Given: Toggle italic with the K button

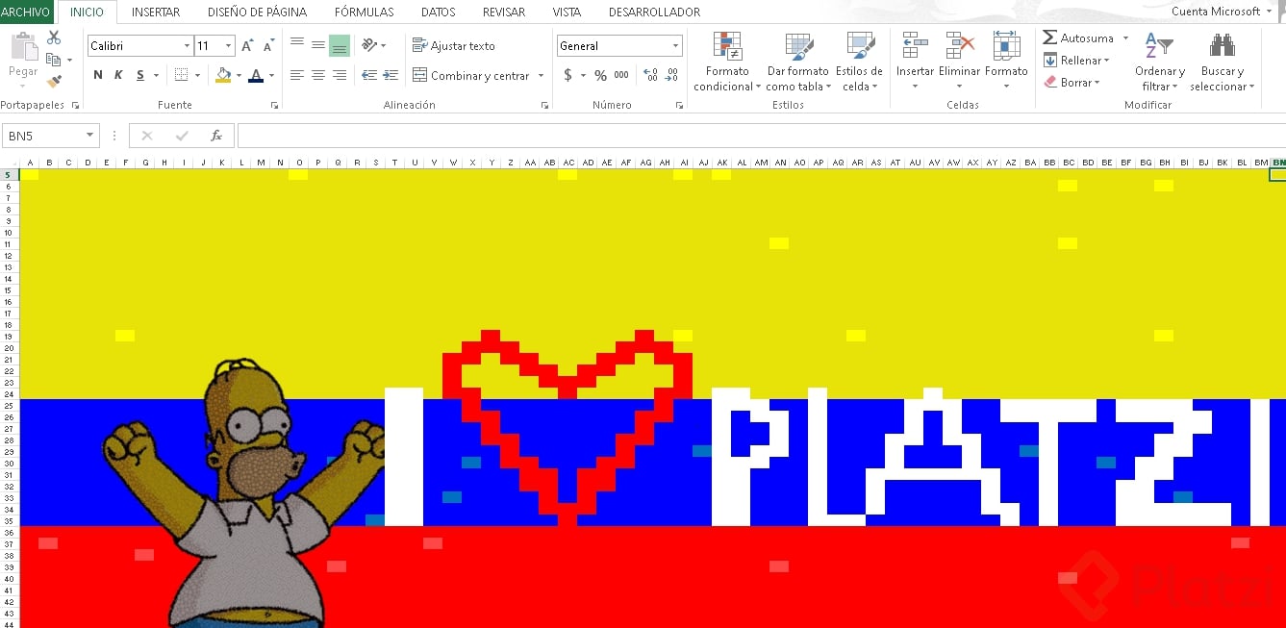Looking at the screenshot, I should click(x=119, y=75).
